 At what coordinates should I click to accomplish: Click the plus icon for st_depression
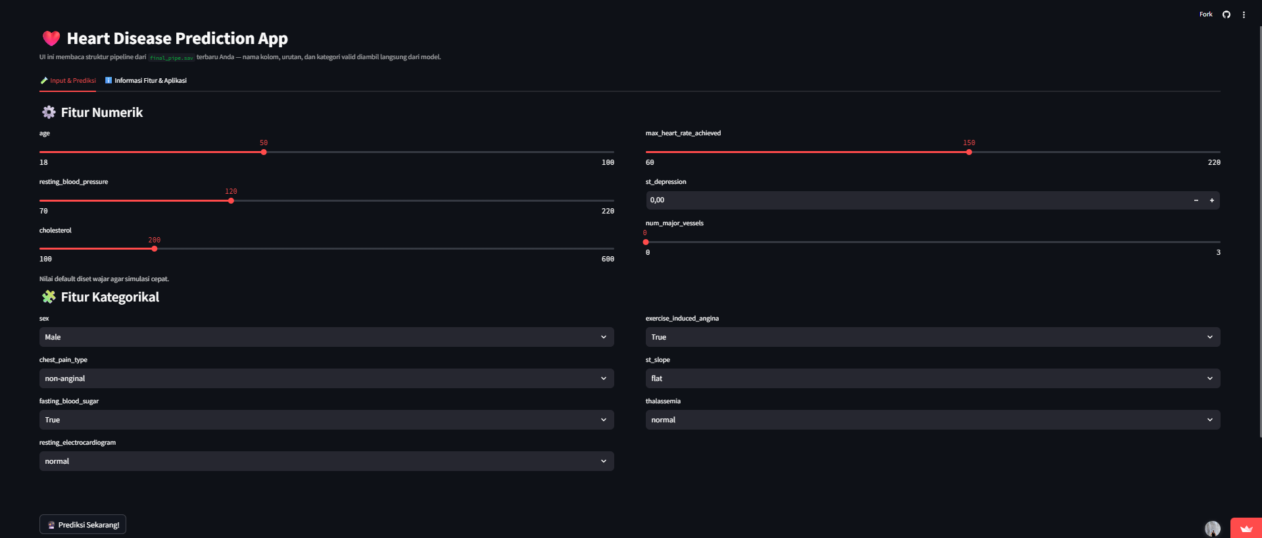(x=1211, y=200)
